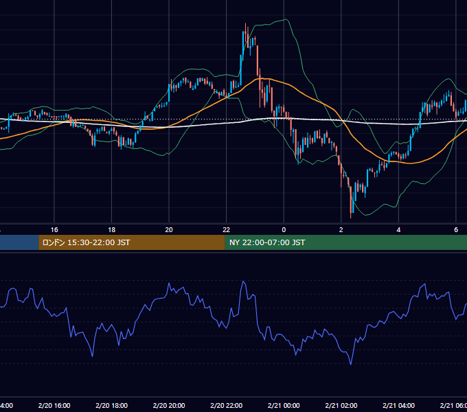Click hour label 16 on price chart axis

click(54, 230)
